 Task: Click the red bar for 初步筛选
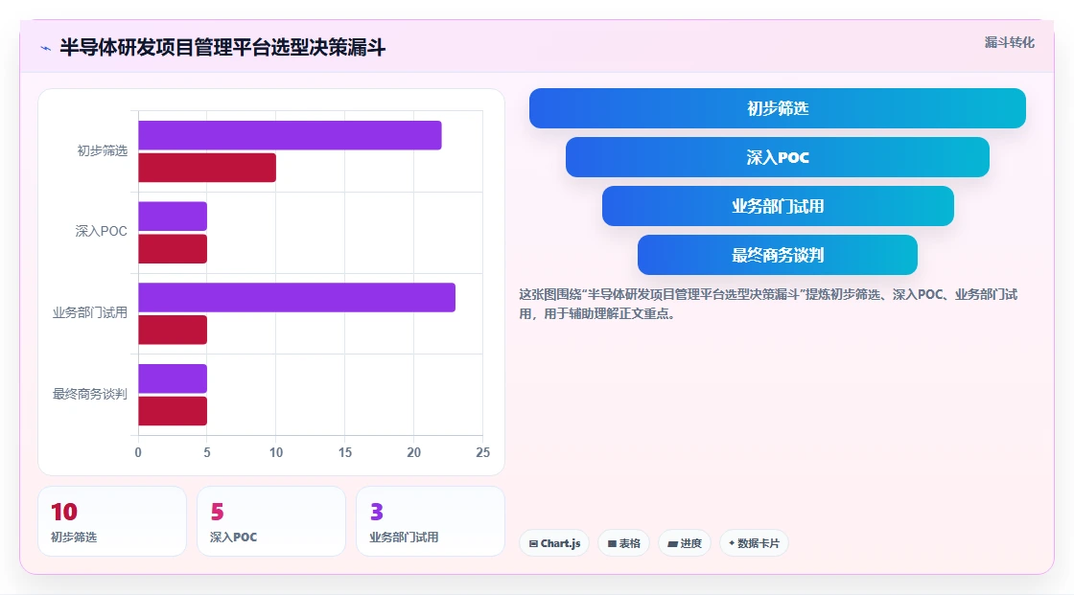coord(207,168)
